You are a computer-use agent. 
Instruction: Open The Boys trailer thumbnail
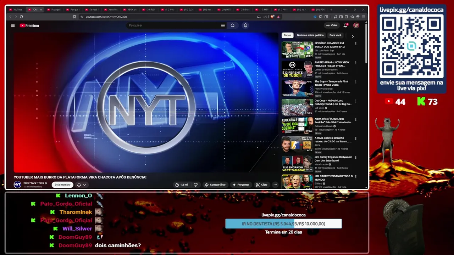(297, 88)
